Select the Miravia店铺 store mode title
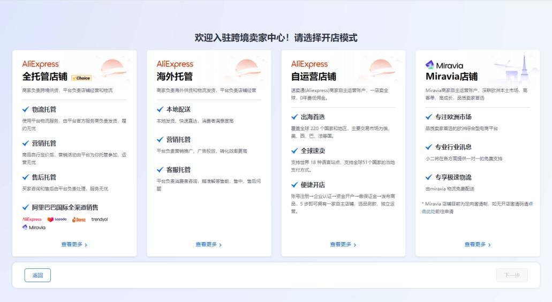Image resolution: width=552 pixels, height=302 pixels. click(452, 77)
